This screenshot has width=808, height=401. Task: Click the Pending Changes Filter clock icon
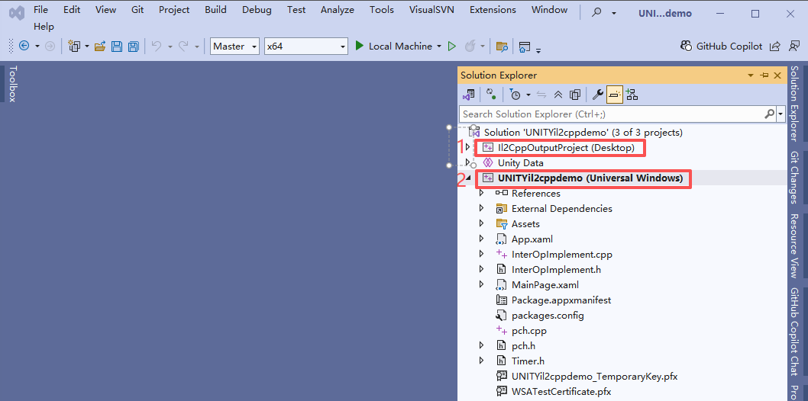[x=516, y=95]
